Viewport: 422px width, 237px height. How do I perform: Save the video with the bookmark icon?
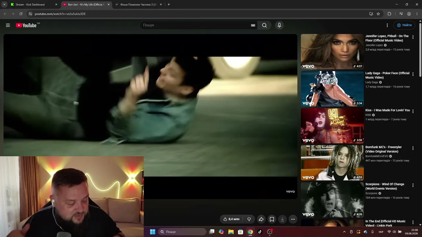click(x=272, y=219)
